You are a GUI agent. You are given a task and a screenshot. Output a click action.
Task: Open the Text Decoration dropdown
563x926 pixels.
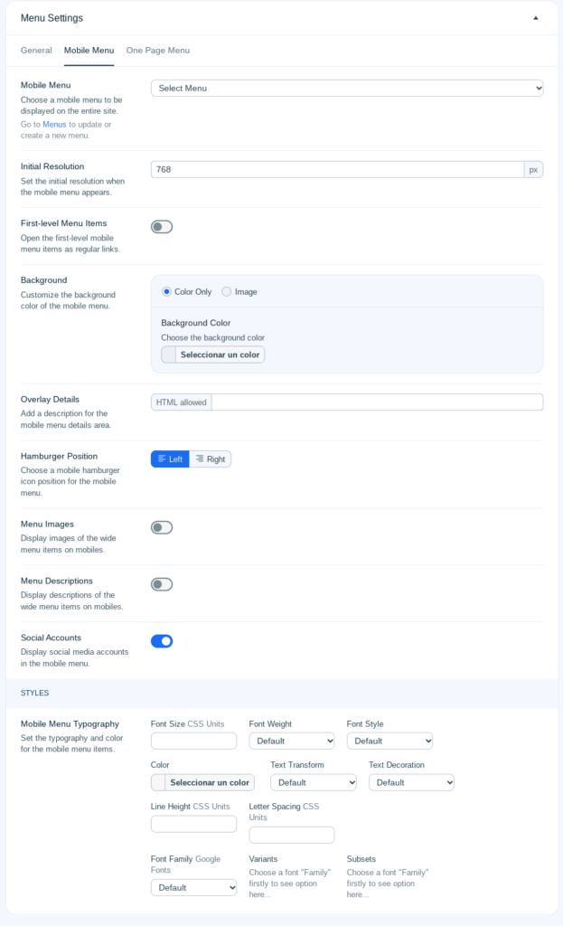tap(411, 782)
